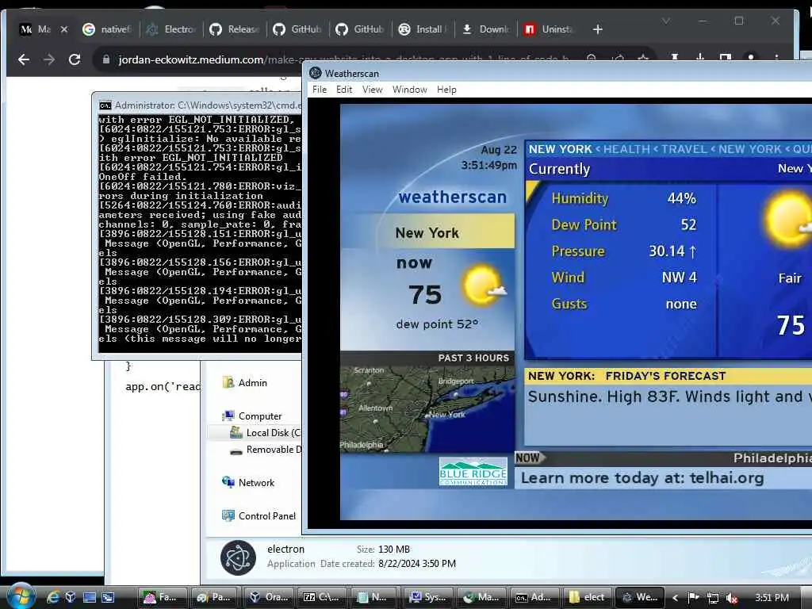Image resolution: width=812 pixels, height=609 pixels.
Task: Click the 130 MB size value
Action: (394, 549)
